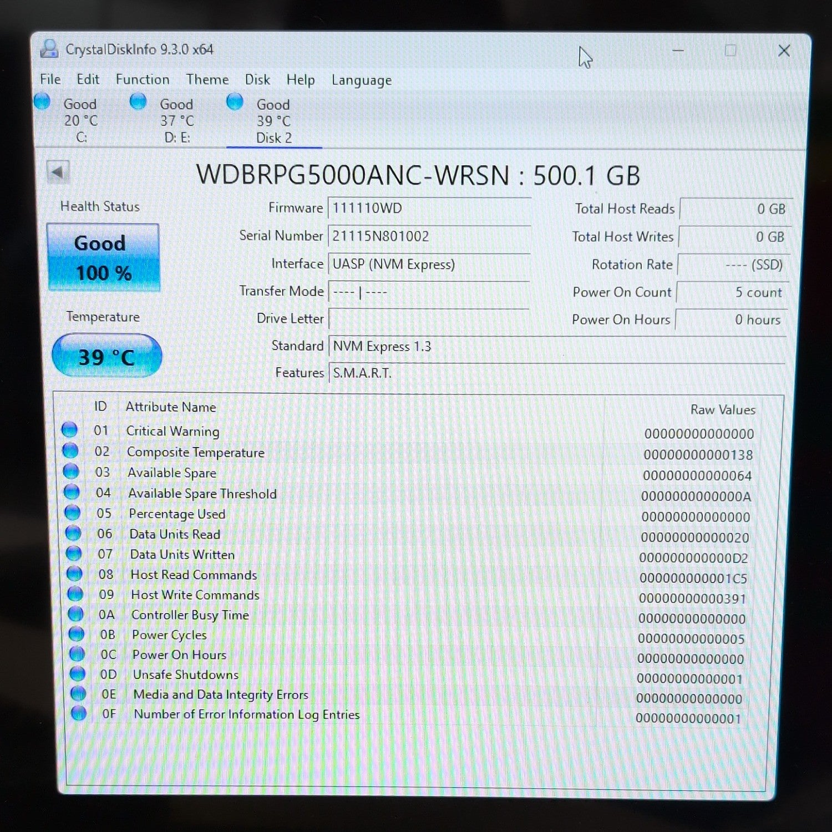Click status orb for Available Spare row

(x=71, y=471)
